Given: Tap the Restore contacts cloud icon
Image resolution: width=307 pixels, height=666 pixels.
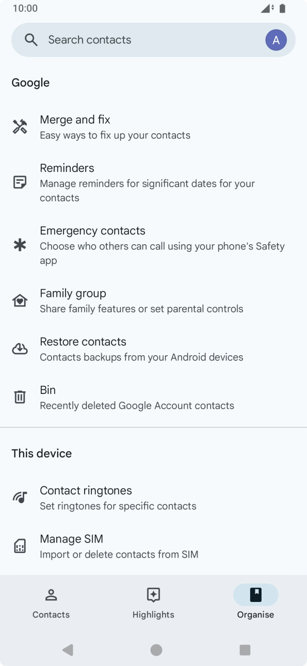Looking at the screenshot, I should coord(20,349).
